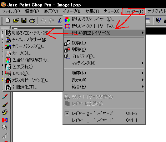Click the 削除 delete layer icon
This screenshot has width=166, height=142.
(67, 50)
